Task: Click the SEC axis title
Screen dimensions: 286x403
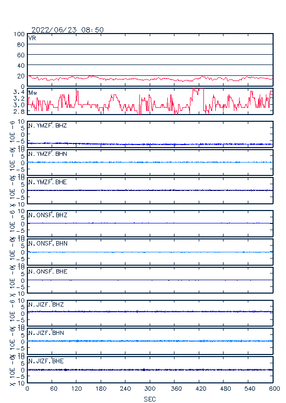Action: (150, 399)
